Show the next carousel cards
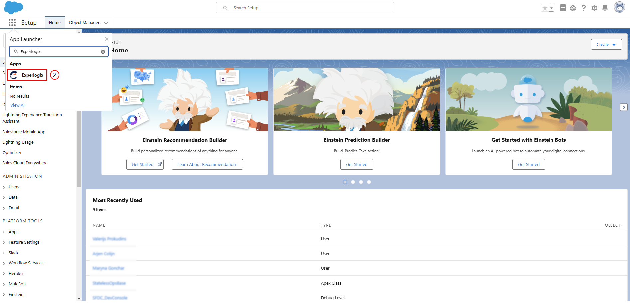This screenshot has width=630, height=305. click(x=624, y=107)
